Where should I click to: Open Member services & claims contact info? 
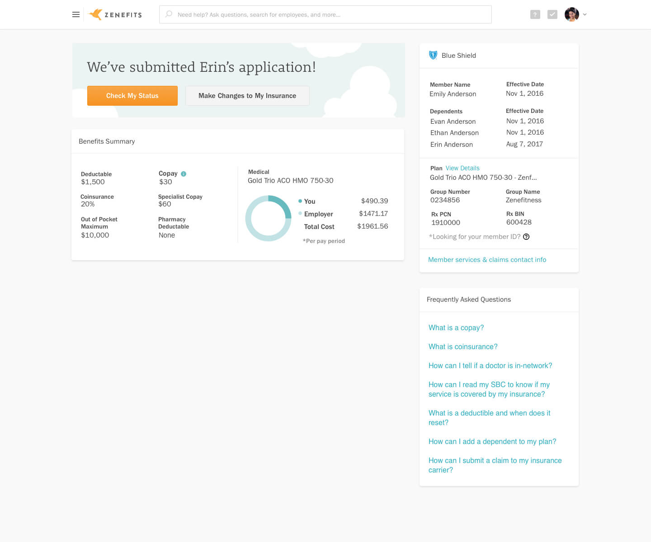(487, 260)
